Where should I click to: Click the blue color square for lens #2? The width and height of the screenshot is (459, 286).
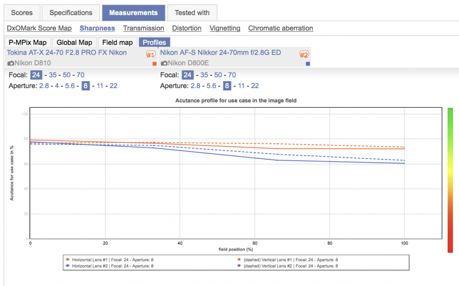point(308,64)
